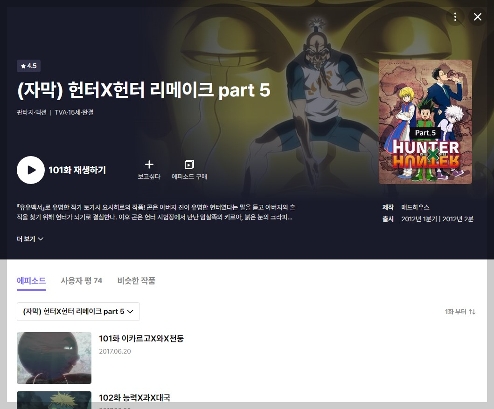Open the episode 101 thumbnail
494x409 pixels.
click(x=54, y=358)
